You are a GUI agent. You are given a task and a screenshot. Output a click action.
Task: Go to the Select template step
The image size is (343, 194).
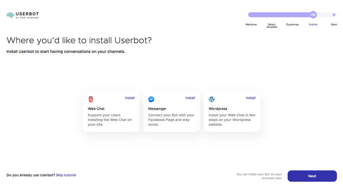coord(272,26)
